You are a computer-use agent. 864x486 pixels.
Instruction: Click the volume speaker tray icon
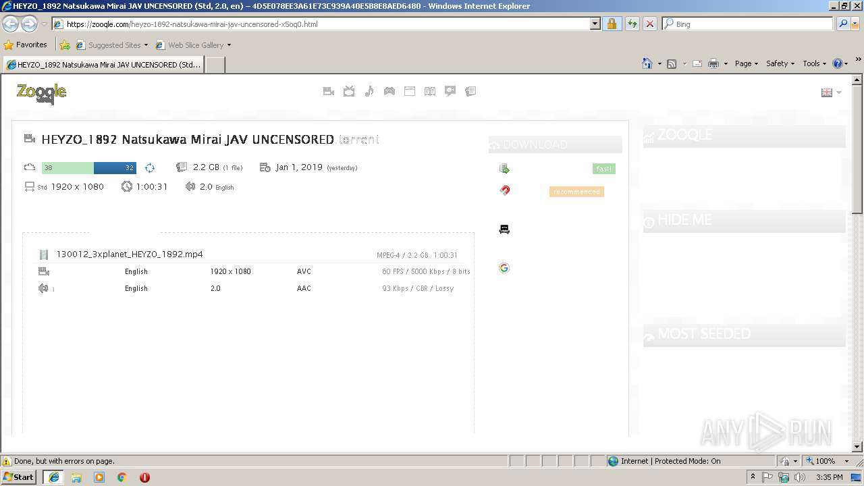(801, 477)
